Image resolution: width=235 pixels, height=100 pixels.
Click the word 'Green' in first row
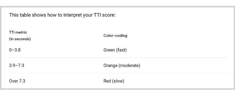click(109, 50)
